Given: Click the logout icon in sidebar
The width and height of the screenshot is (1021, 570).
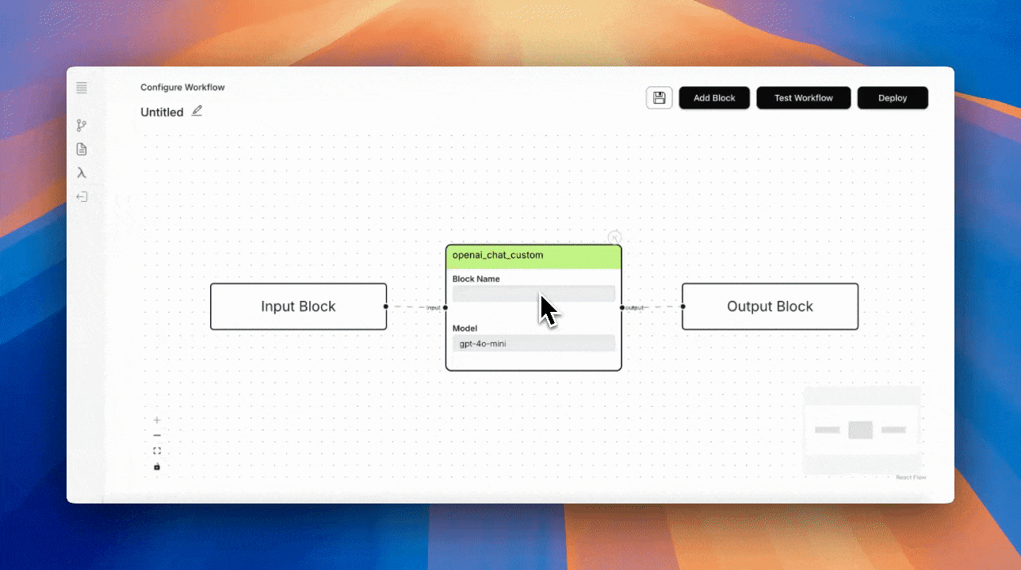Looking at the screenshot, I should click(x=82, y=196).
